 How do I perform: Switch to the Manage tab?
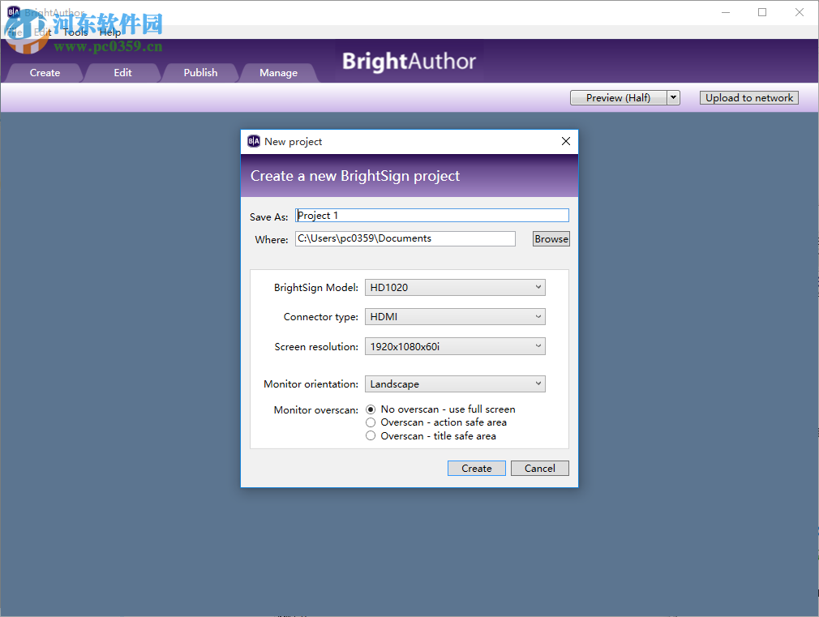click(278, 72)
